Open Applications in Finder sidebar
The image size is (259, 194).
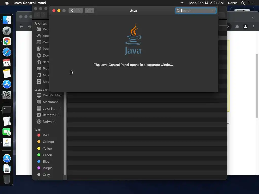[x=42, y=36]
